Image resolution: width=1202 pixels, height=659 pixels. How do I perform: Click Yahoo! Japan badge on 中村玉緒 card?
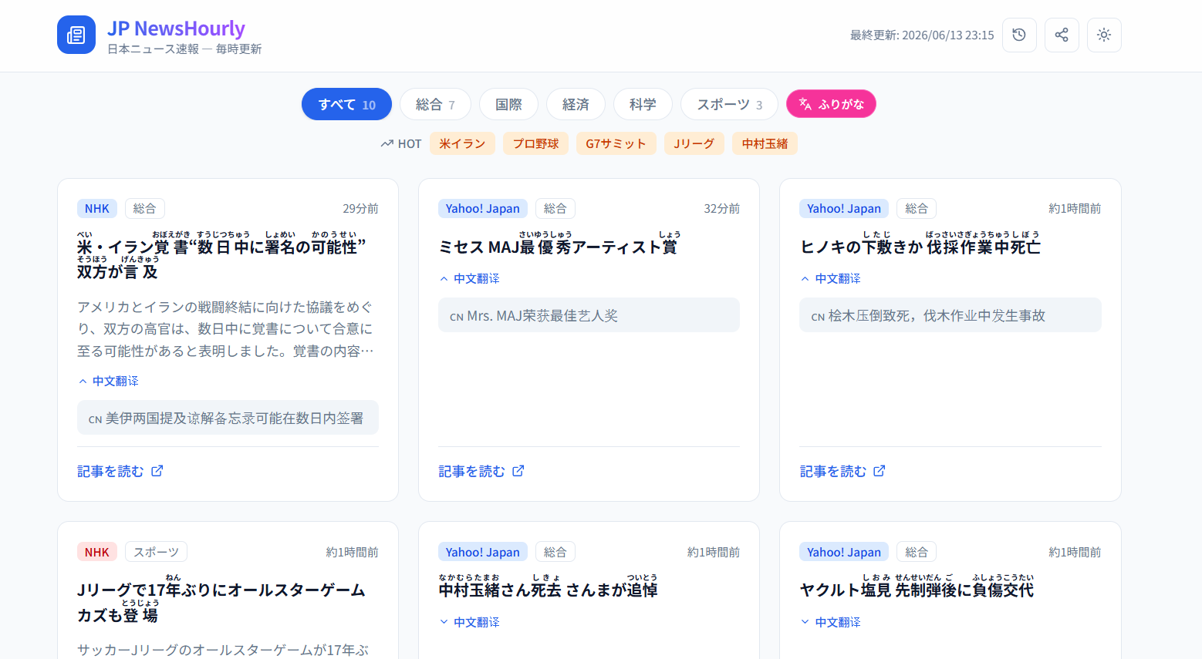click(483, 552)
